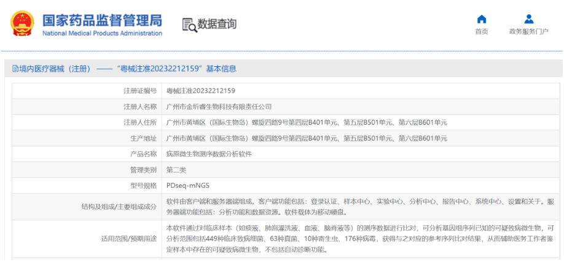Click the national emblem logo
This screenshot has width=564, height=264.
[22, 23]
